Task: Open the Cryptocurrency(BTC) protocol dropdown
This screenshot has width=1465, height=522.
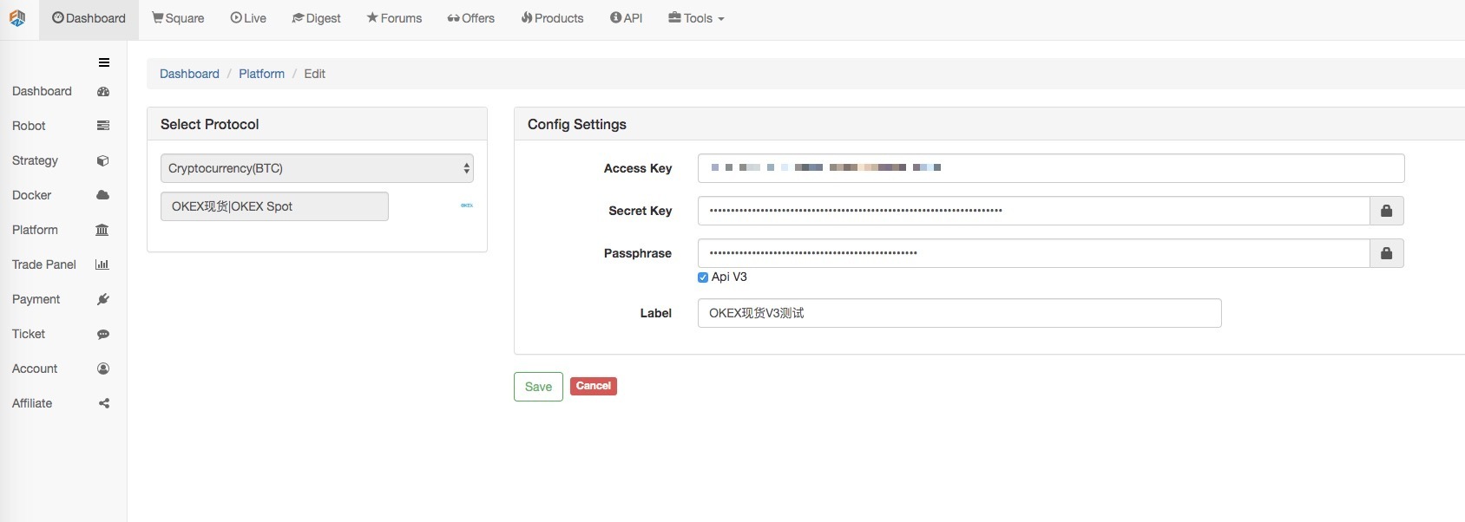Action: [317, 168]
